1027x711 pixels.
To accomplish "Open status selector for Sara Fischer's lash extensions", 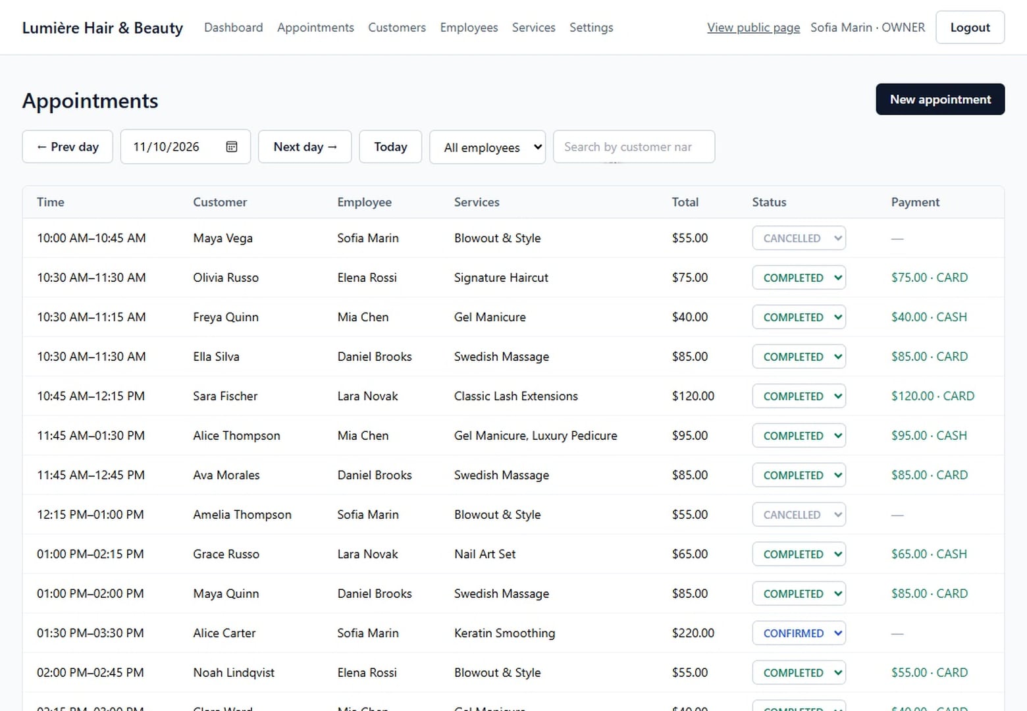I will tap(799, 396).
